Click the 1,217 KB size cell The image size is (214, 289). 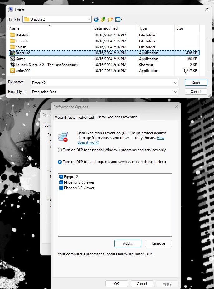[190, 70]
